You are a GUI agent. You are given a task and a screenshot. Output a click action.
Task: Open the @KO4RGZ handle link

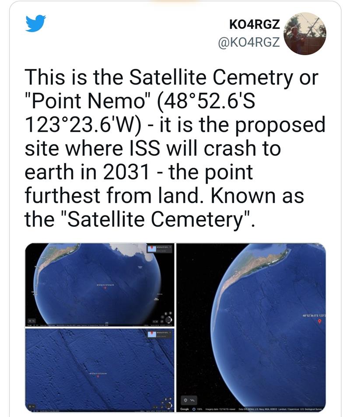249,42
